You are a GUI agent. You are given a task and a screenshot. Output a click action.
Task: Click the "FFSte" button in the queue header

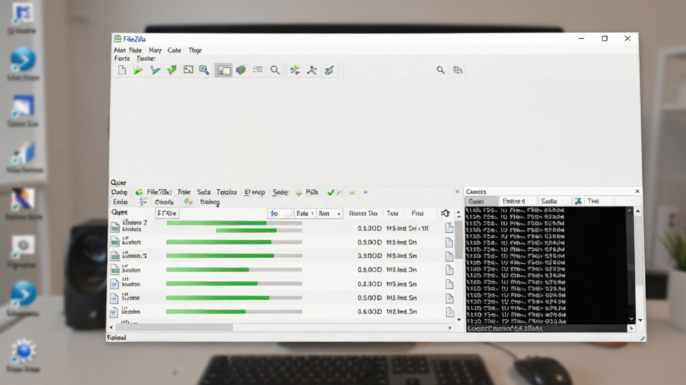[x=167, y=213]
